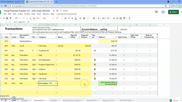Select the Fundraiser #2 category cell
The image size is (182, 102).
pos(48,50)
